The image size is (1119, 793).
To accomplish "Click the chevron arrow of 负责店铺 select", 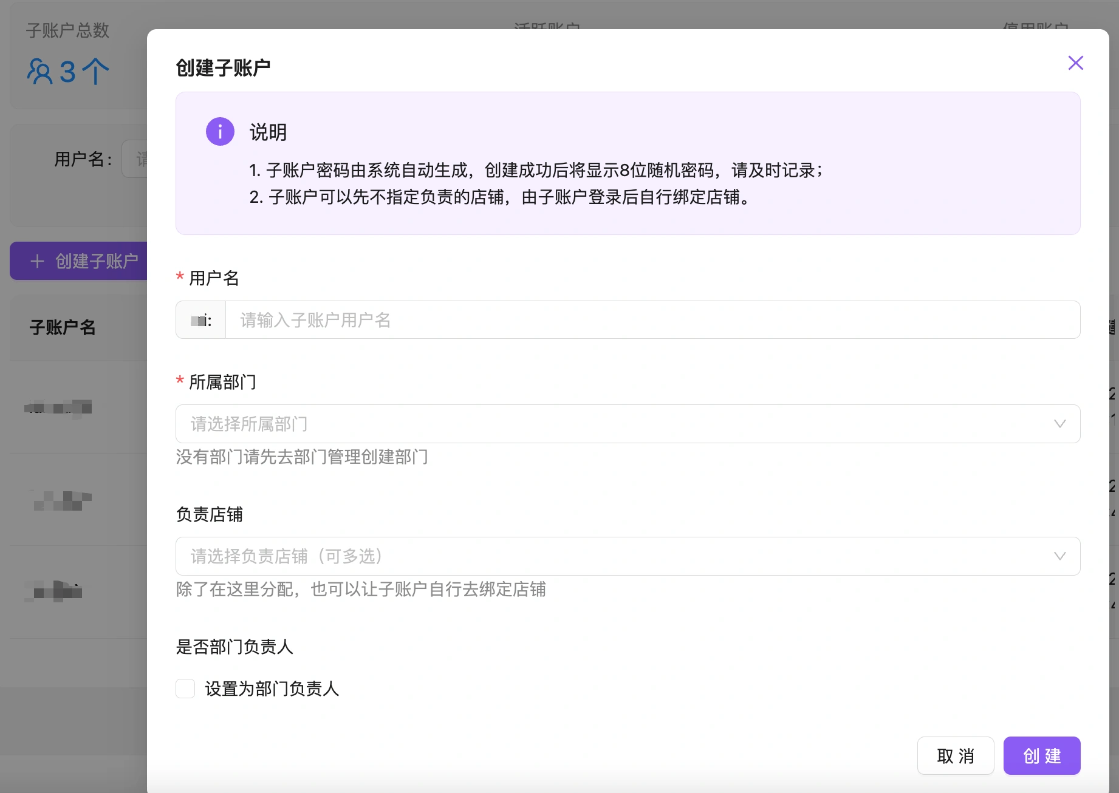I will click(x=1059, y=556).
